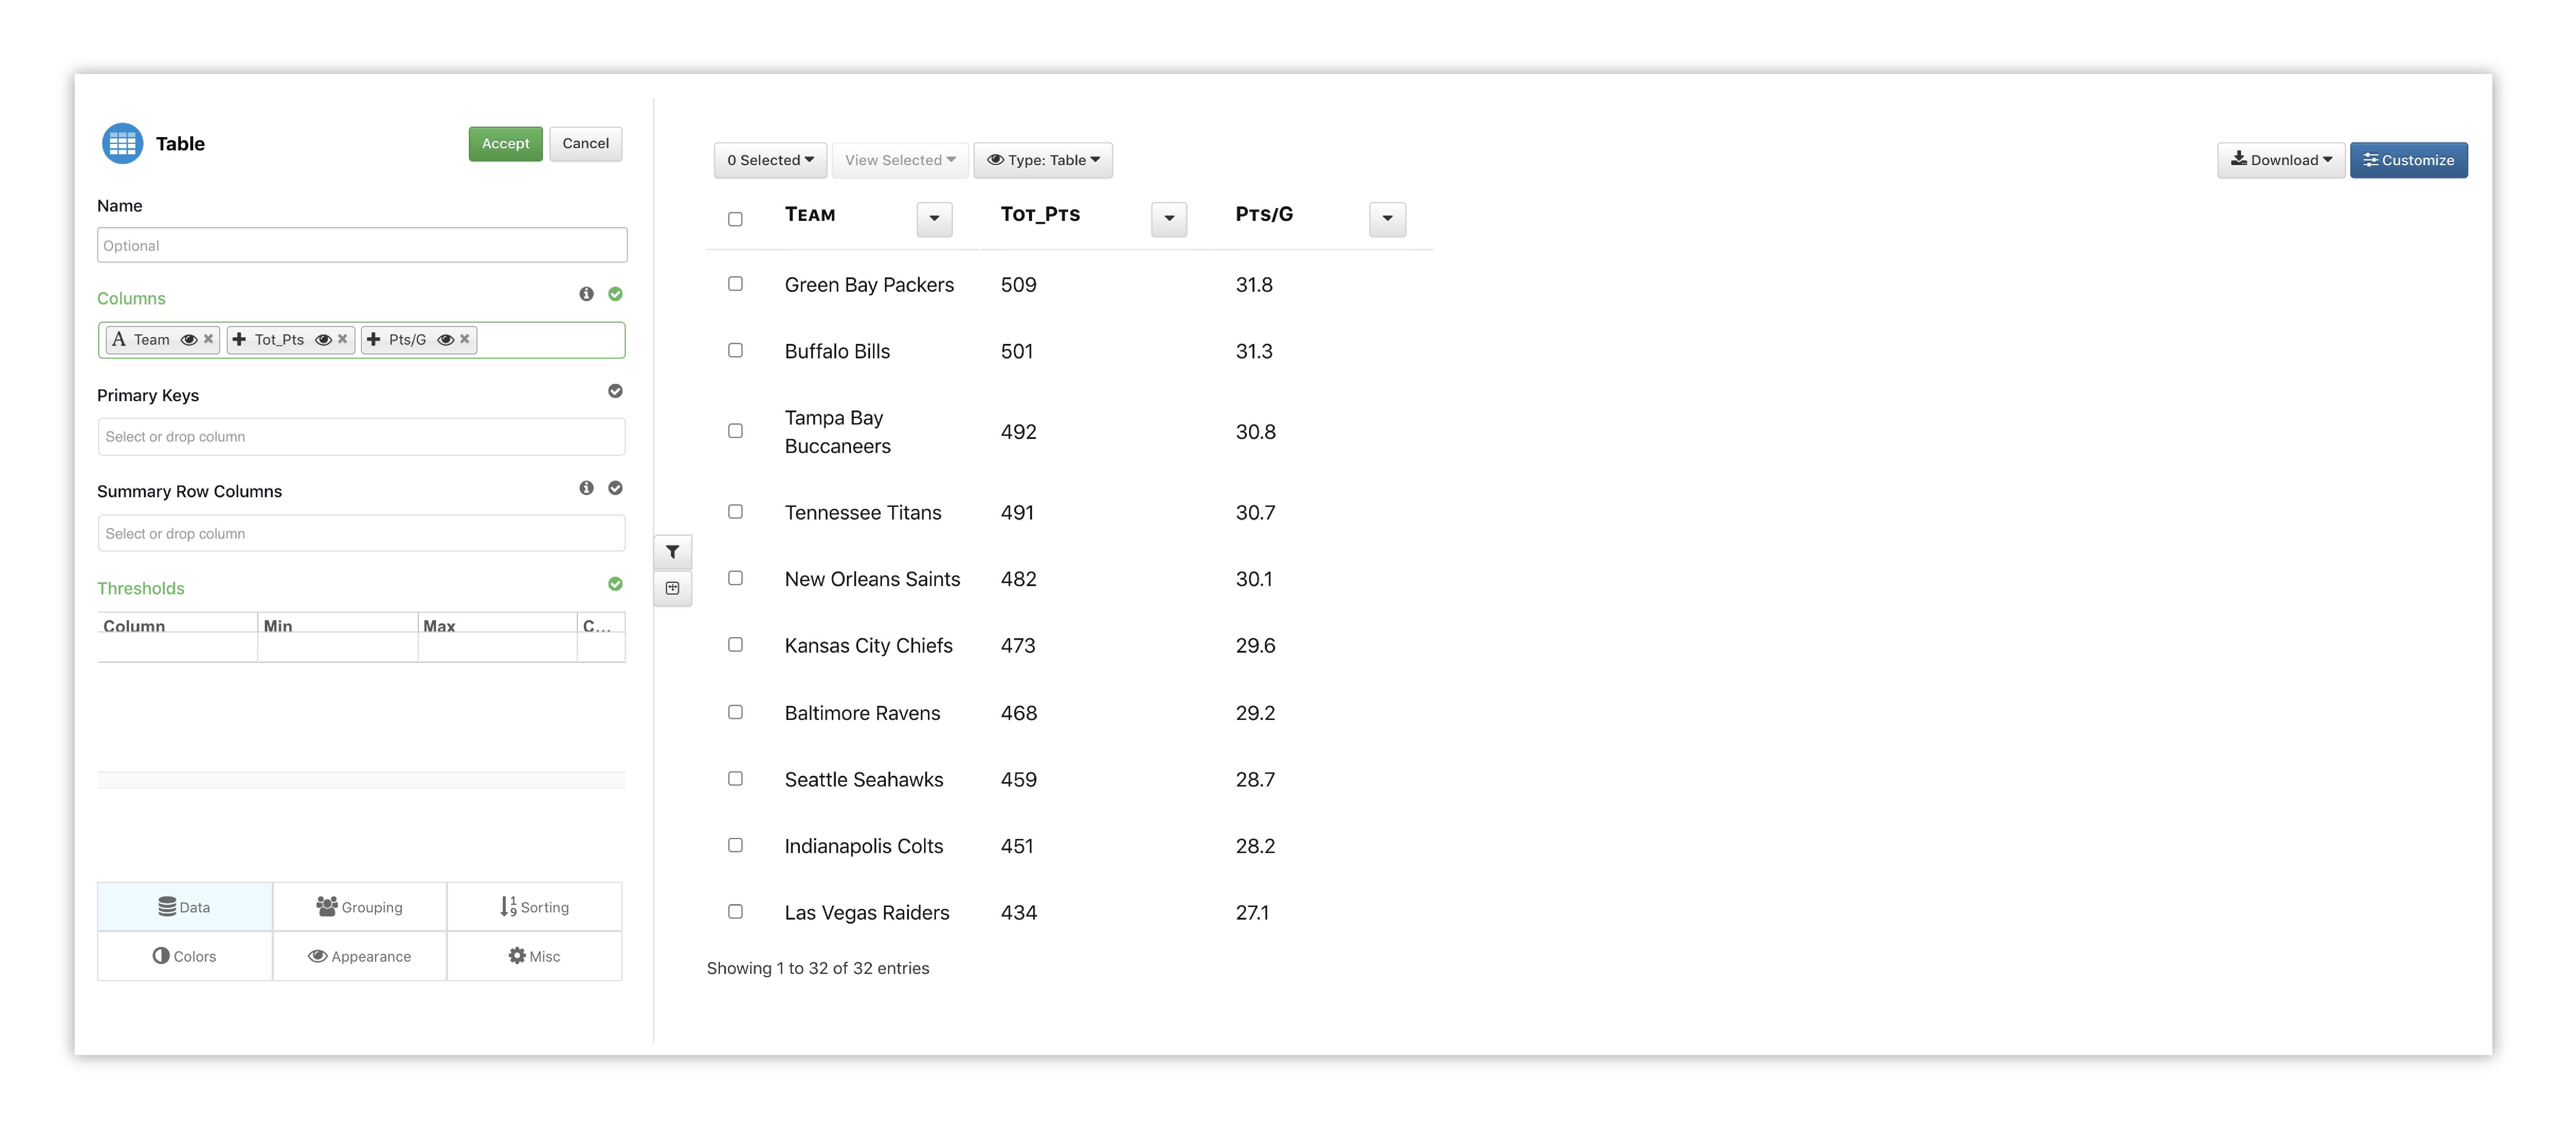Open the 0 Selected dropdown

(x=770, y=160)
